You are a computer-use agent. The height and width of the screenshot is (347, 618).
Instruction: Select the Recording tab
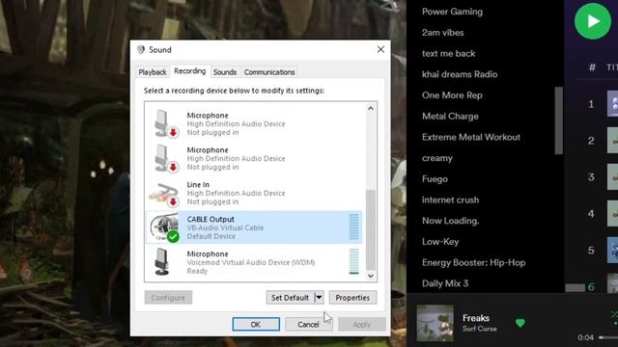(190, 71)
